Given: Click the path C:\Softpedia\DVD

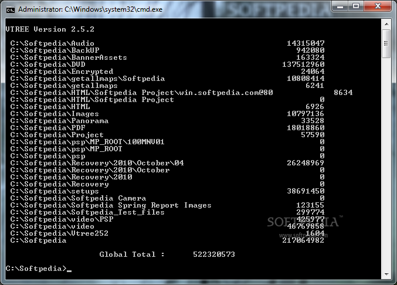Looking at the screenshot, I should (x=47, y=65).
